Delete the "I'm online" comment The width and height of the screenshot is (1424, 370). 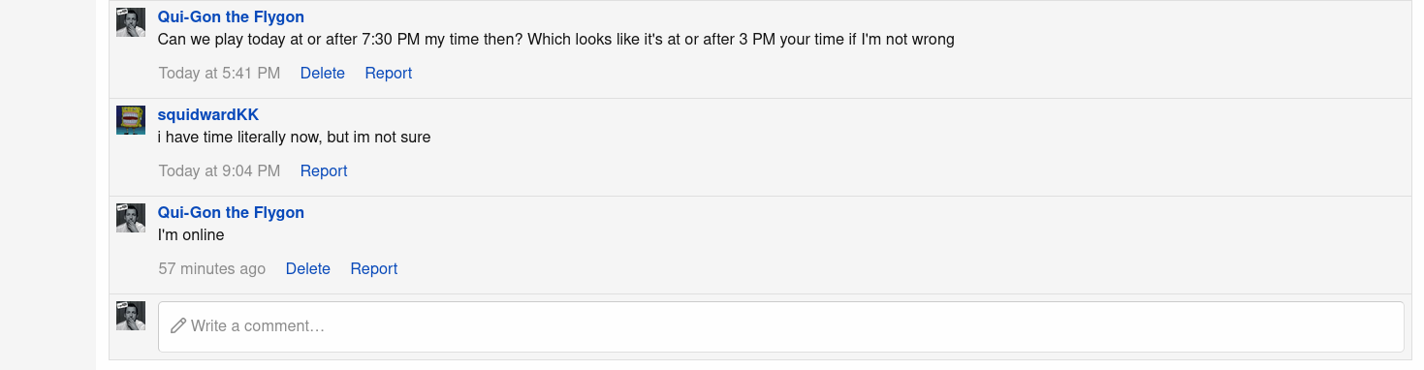tap(308, 268)
